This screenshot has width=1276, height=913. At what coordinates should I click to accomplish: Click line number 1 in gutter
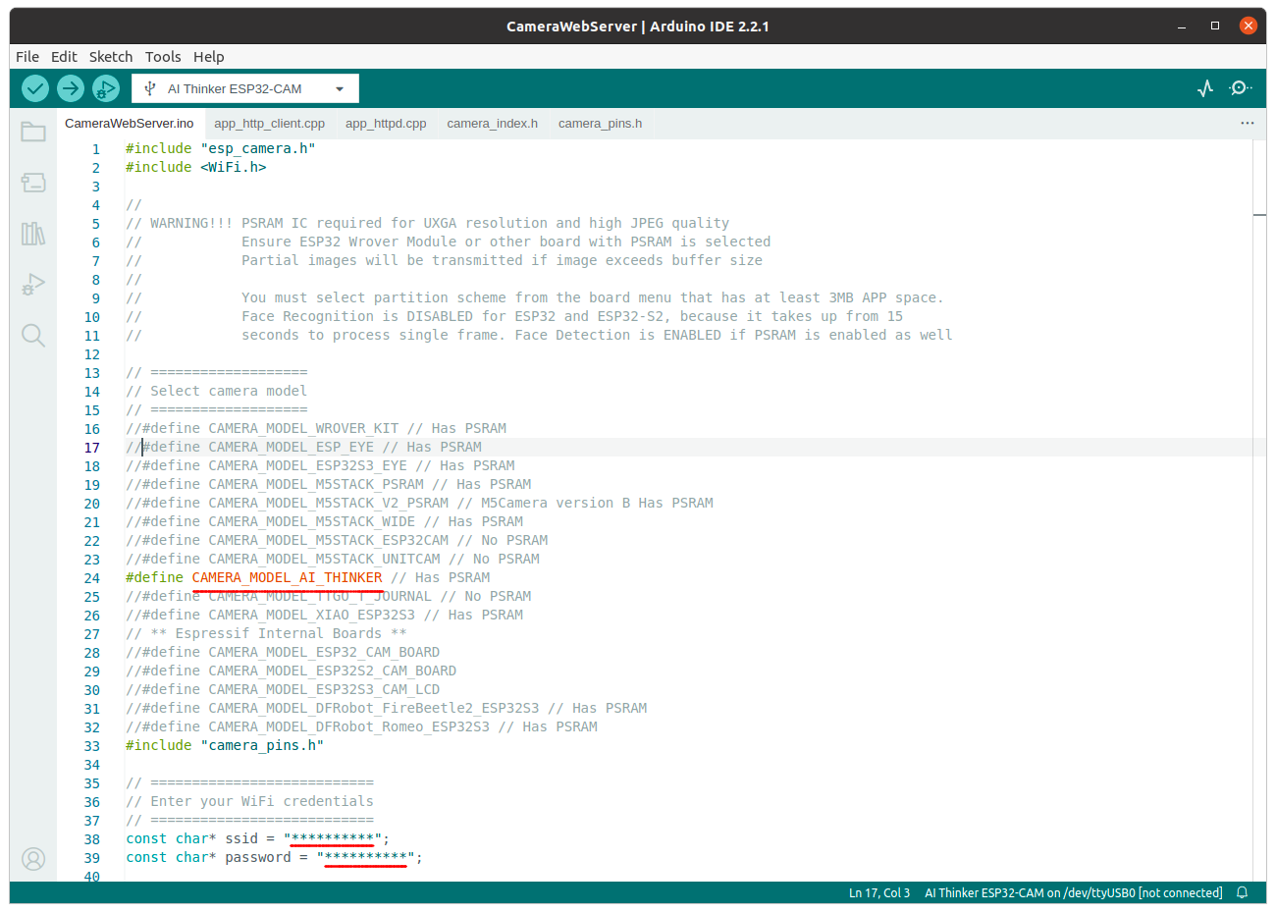pyautogui.click(x=96, y=149)
